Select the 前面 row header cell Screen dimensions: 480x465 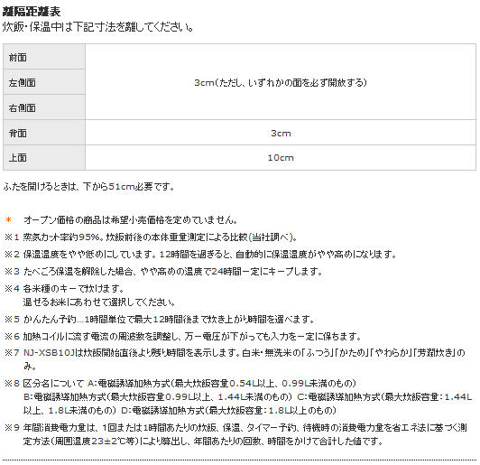click(x=44, y=57)
